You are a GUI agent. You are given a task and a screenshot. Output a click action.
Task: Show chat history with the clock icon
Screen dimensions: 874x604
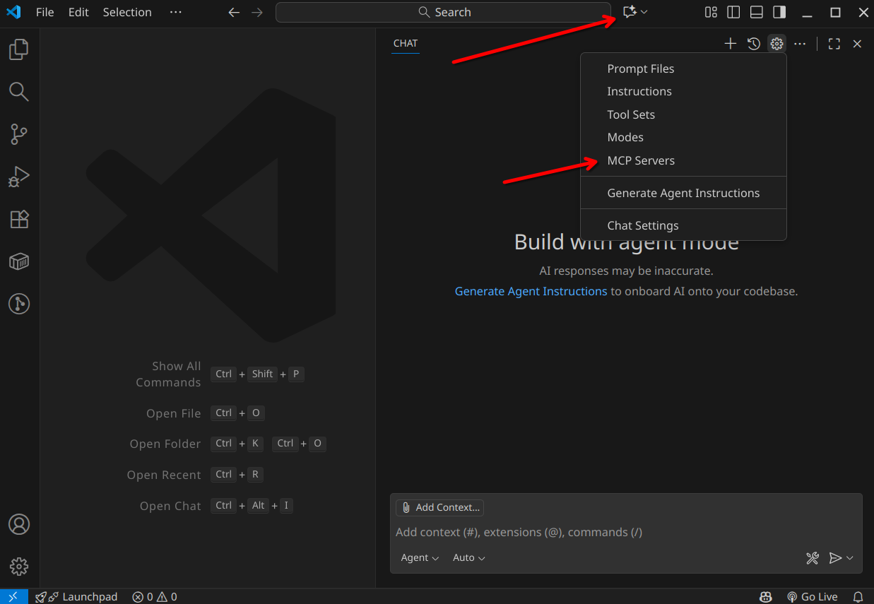pyautogui.click(x=753, y=43)
